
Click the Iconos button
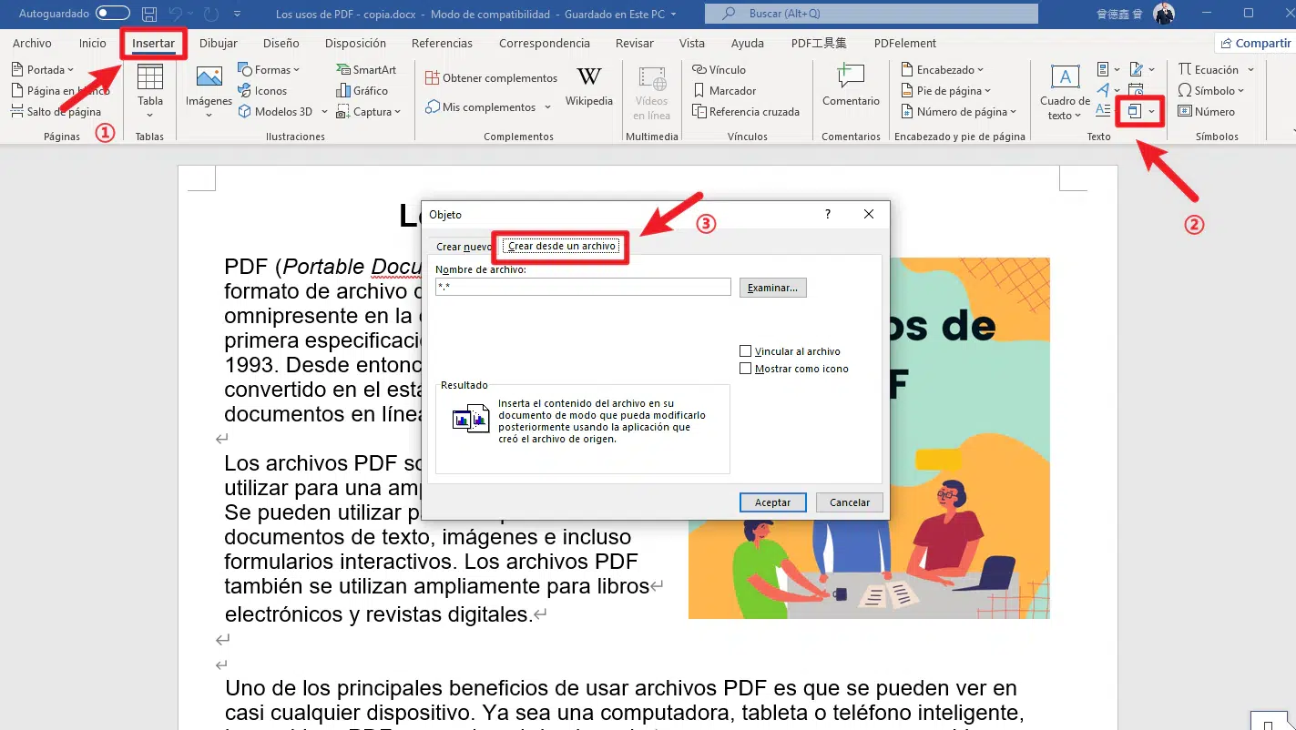(262, 90)
